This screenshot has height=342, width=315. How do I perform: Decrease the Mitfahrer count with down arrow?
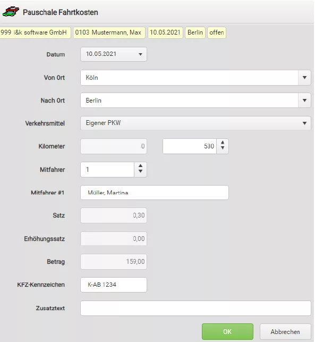click(141, 172)
